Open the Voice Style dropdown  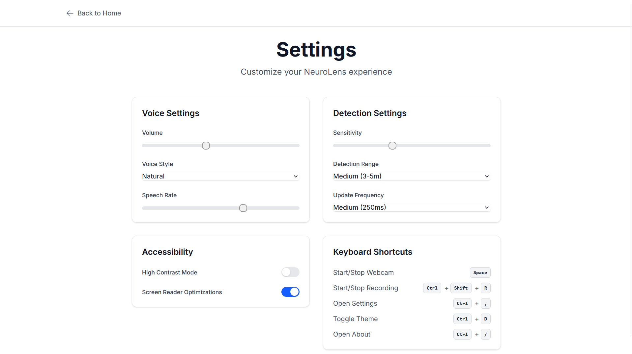pyautogui.click(x=220, y=176)
